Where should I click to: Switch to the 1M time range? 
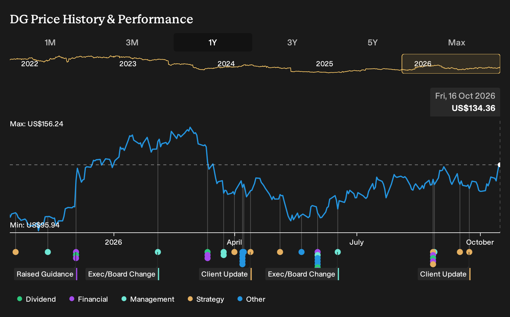50,42
